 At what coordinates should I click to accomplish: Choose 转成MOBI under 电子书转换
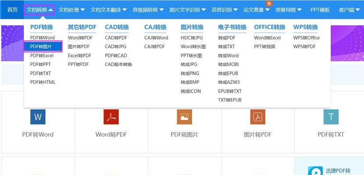click(228, 64)
